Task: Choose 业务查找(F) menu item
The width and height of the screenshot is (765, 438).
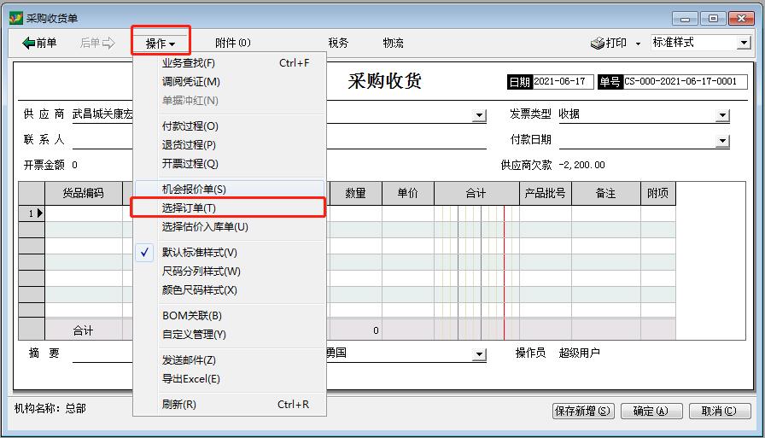Action: click(x=230, y=63)
